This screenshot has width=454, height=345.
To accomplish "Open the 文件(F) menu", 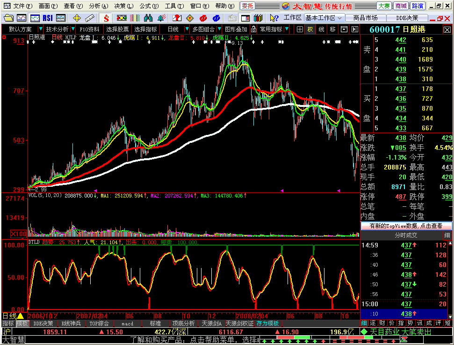I will (22, 6).
